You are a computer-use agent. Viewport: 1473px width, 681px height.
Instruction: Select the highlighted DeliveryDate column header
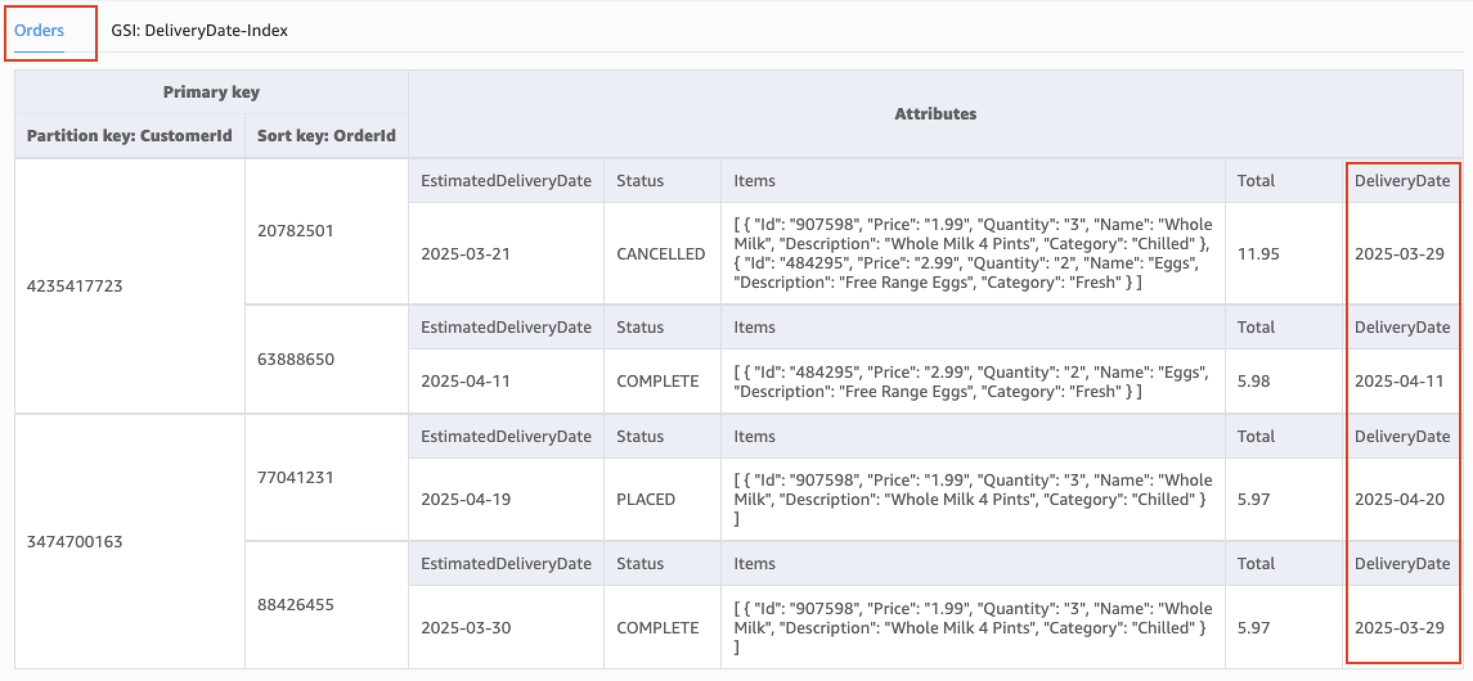pos(1402,181)
